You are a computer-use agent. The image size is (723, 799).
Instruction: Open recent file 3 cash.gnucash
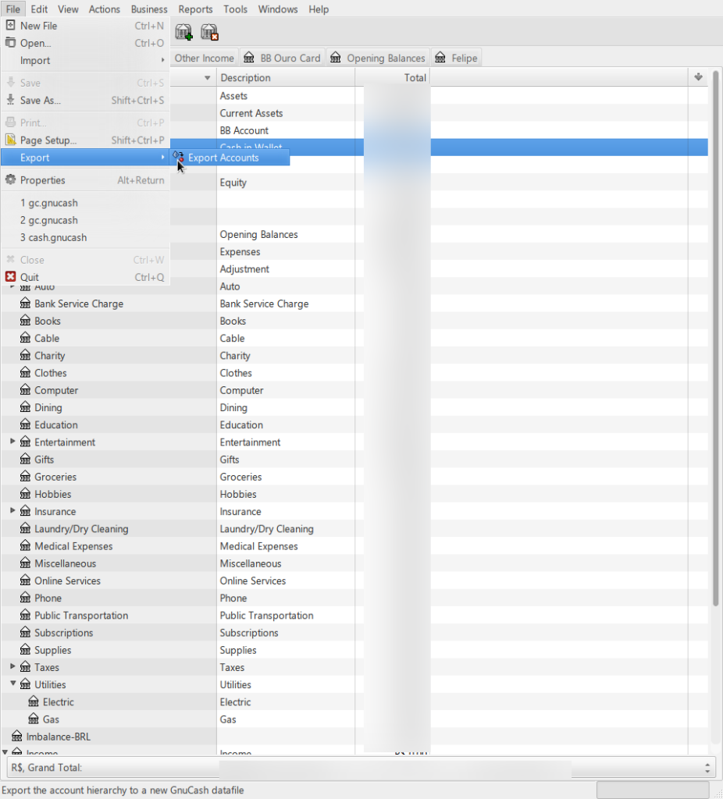coord(85,237)
